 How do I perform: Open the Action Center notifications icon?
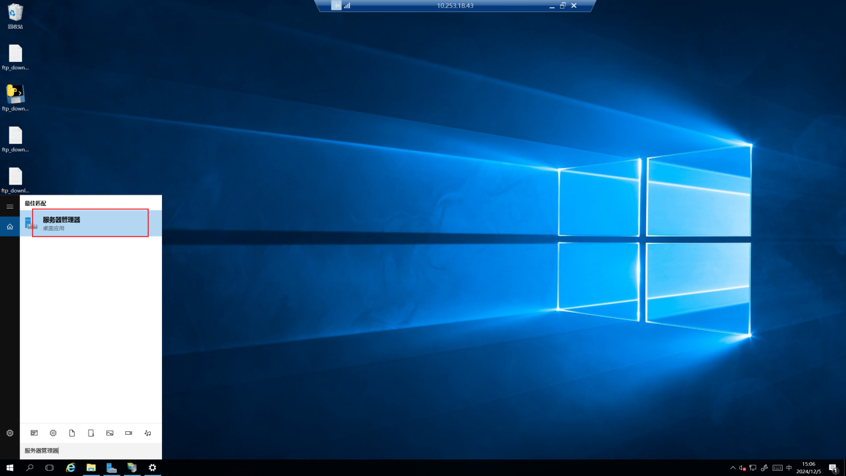pyautogui.click(x=833, y=468)
